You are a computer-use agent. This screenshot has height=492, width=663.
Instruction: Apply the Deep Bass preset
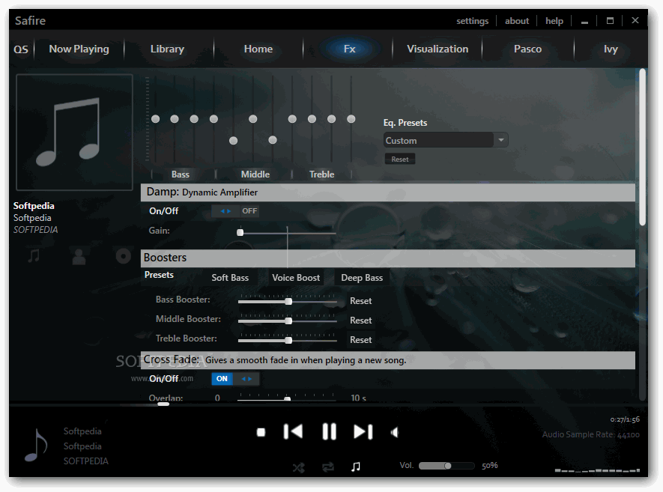[x=362, y=278]
